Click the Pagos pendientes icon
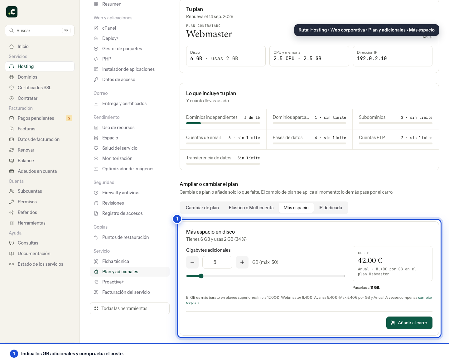449x363 pixels. click(12, 118)
